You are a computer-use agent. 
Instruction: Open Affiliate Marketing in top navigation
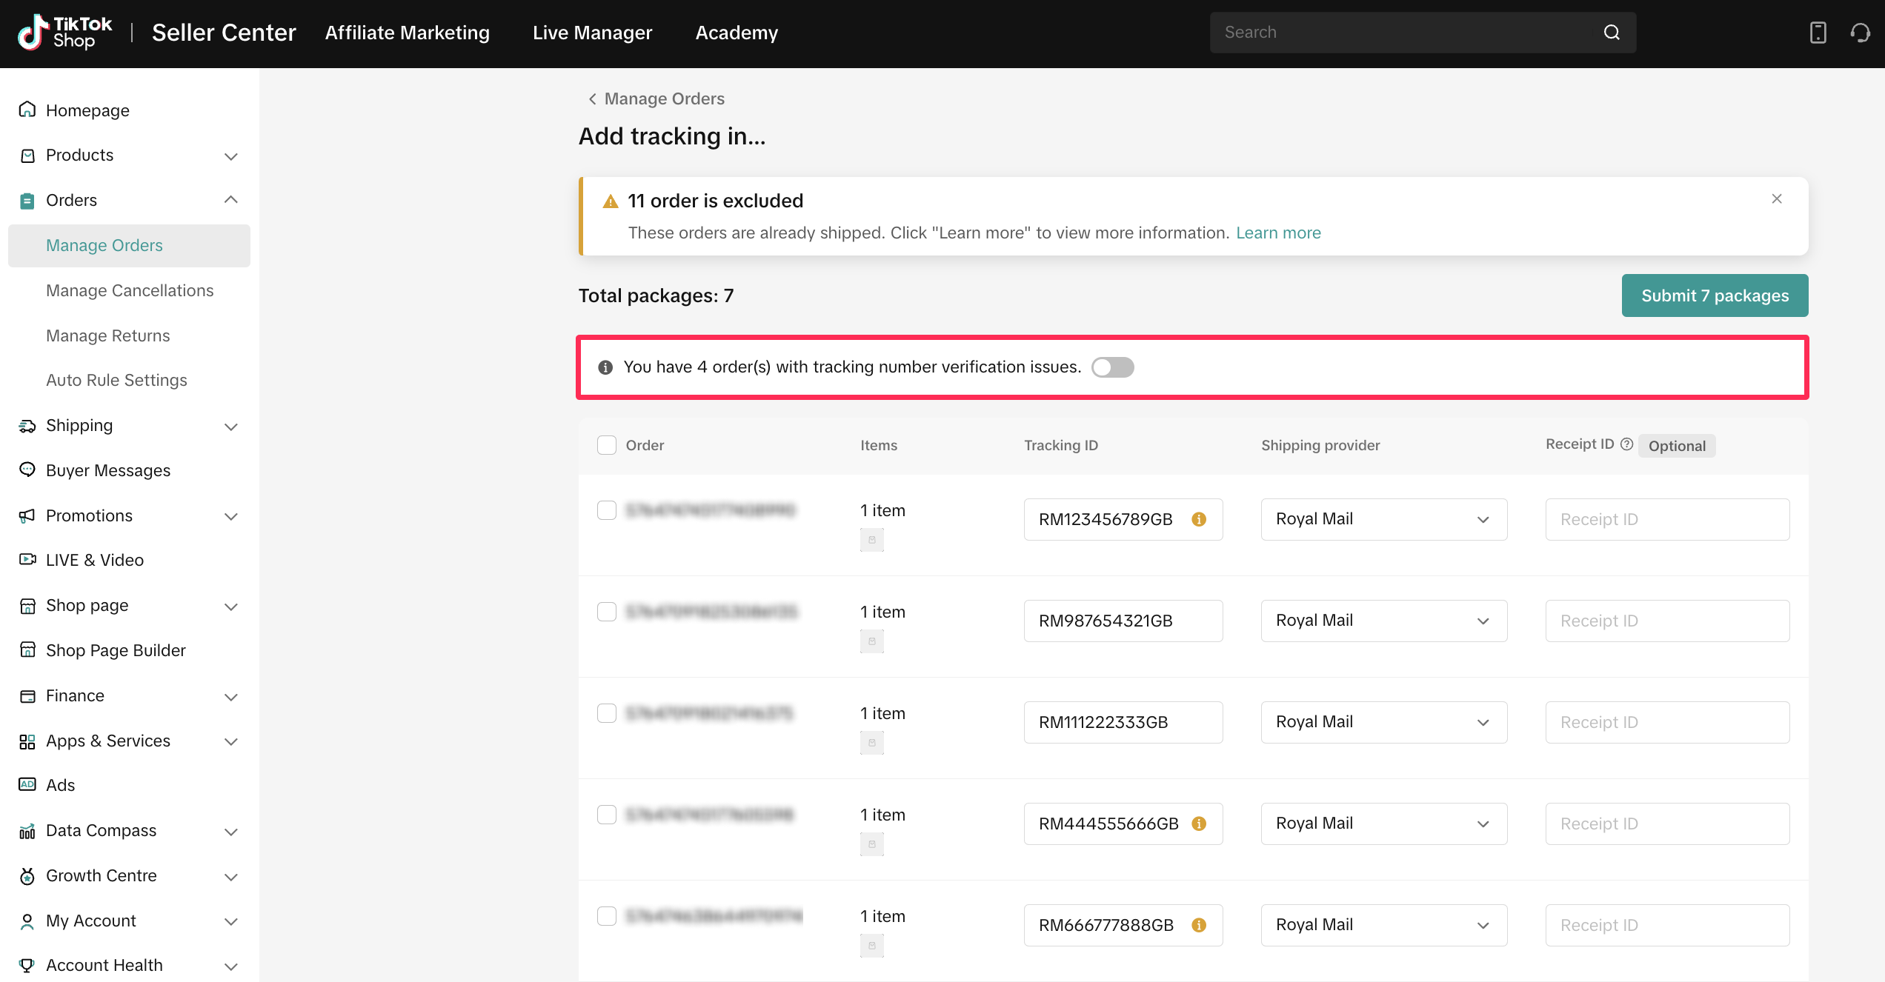pos(407,33)
